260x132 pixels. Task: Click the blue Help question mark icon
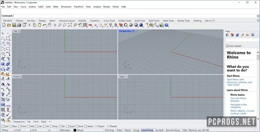click(166, 25)
